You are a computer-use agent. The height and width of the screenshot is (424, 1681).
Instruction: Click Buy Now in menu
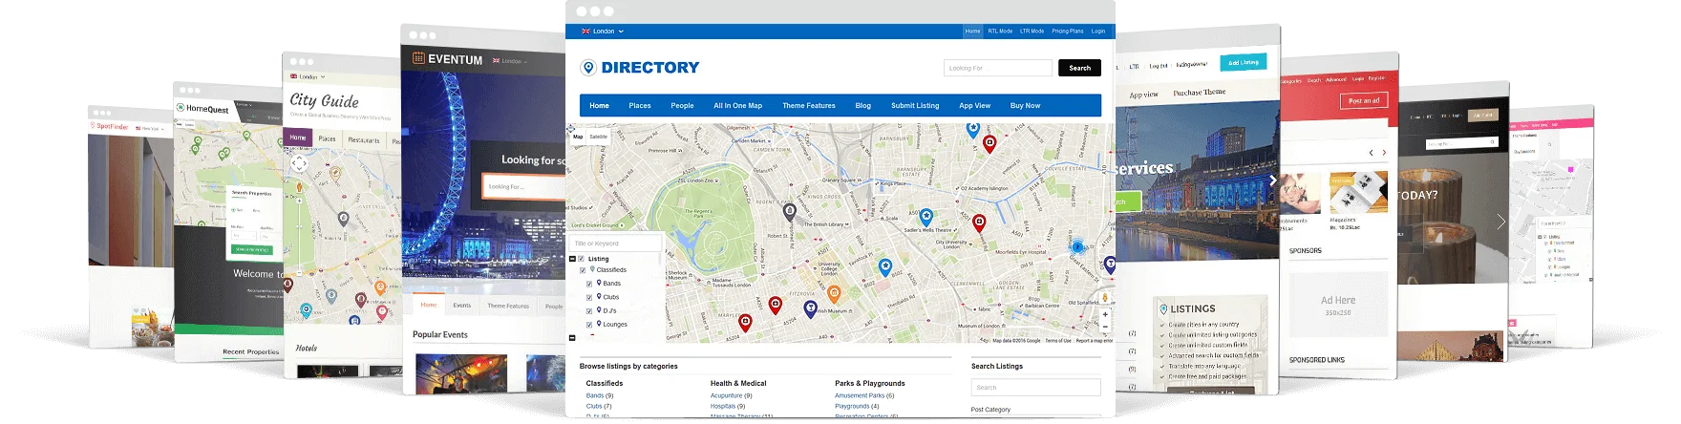pos(1025,105)
